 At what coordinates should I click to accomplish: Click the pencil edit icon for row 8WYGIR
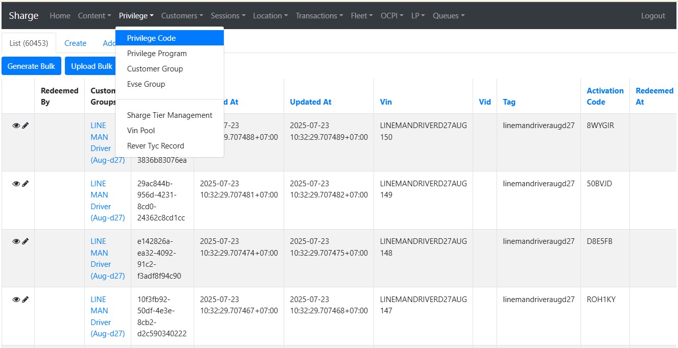[x=25, y=126]
